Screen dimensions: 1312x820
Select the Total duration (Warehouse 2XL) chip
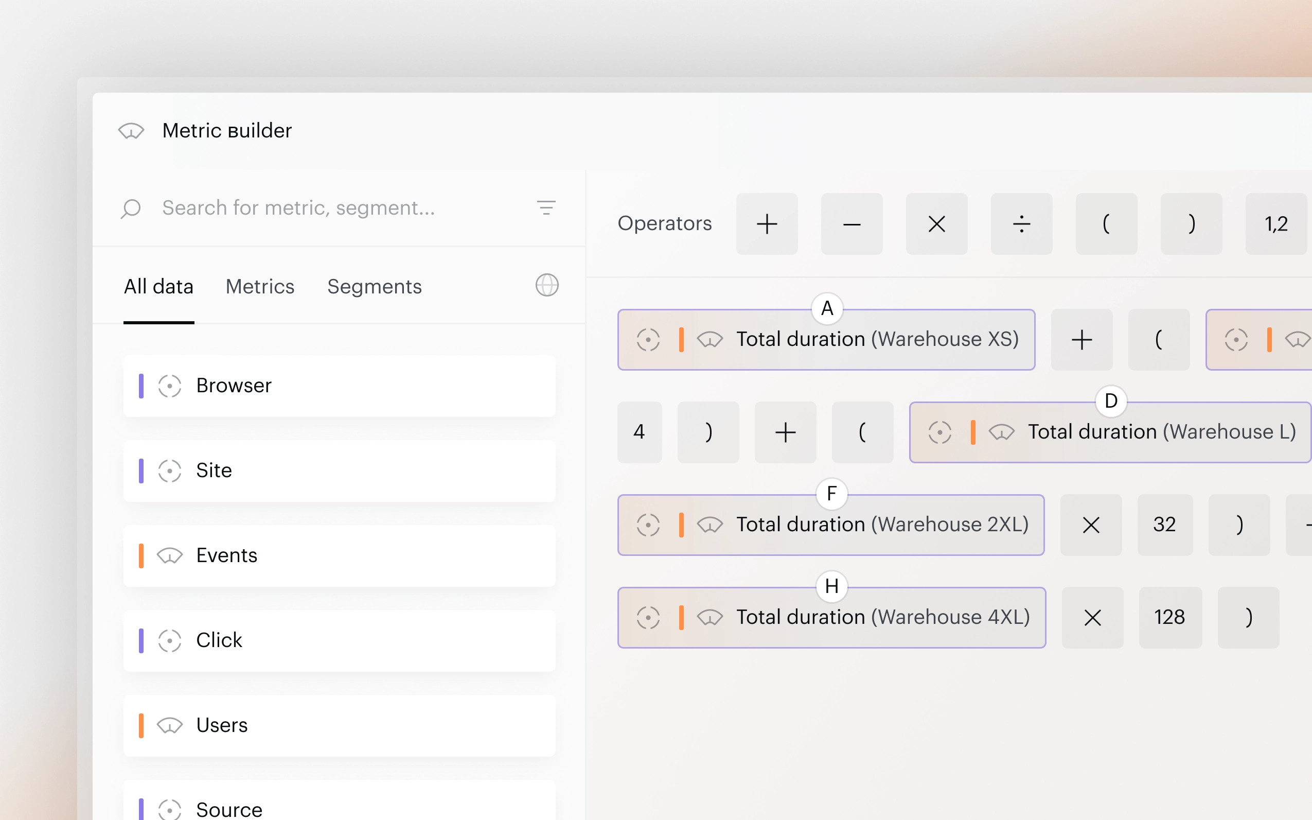pos(831,525)
